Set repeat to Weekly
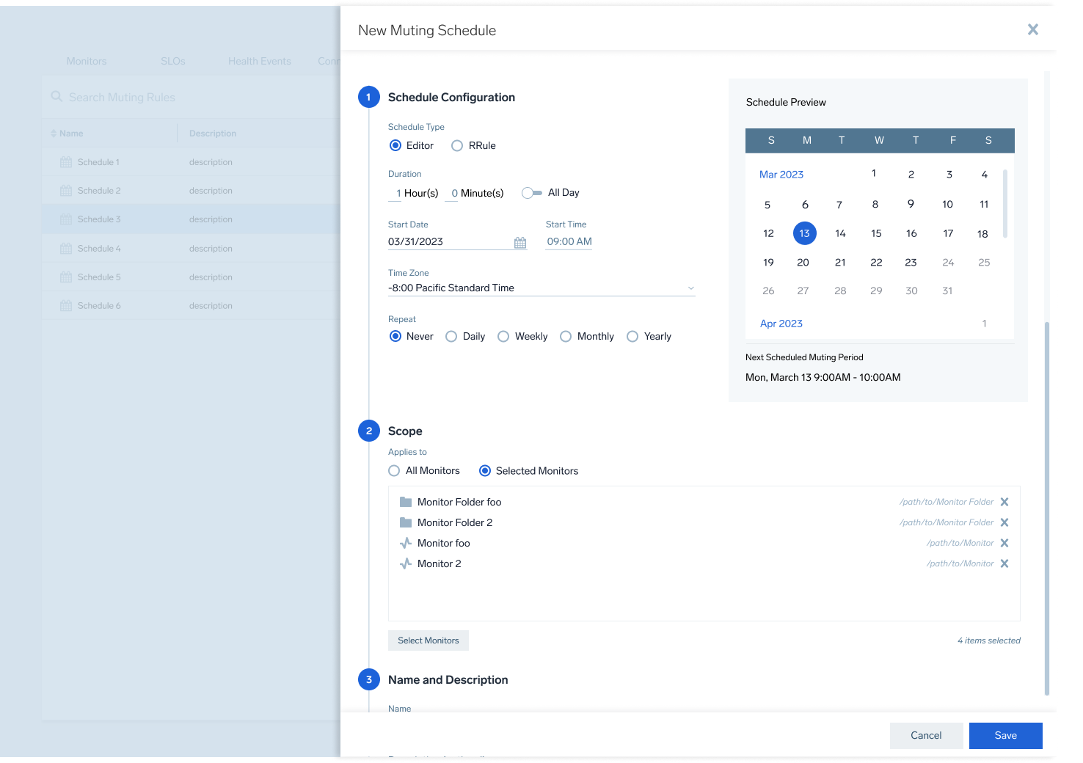 pos(503,337)
